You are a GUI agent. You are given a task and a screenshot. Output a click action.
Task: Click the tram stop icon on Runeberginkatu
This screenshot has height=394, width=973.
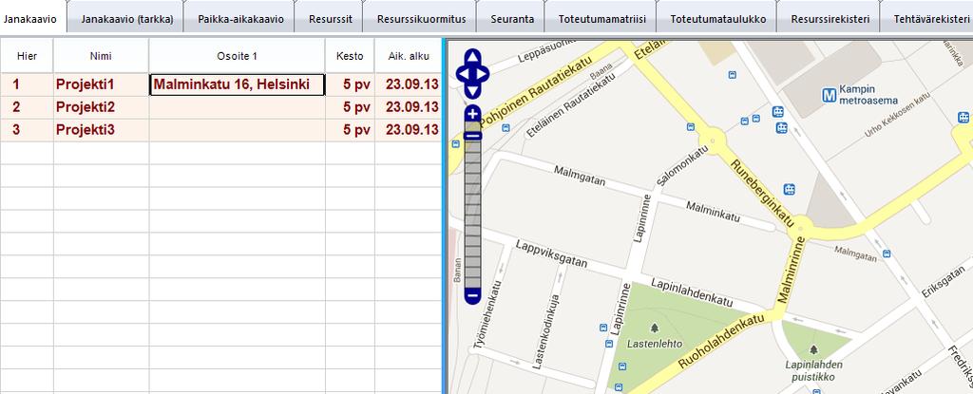[790, 189]
